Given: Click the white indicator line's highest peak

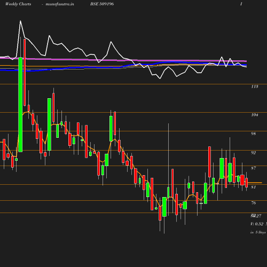Looking at the screenshot, I should 21,21.
